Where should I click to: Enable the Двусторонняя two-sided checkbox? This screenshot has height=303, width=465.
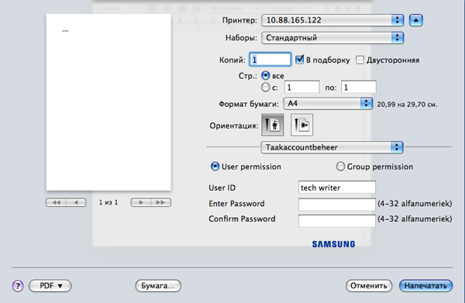tap(360, 60)
